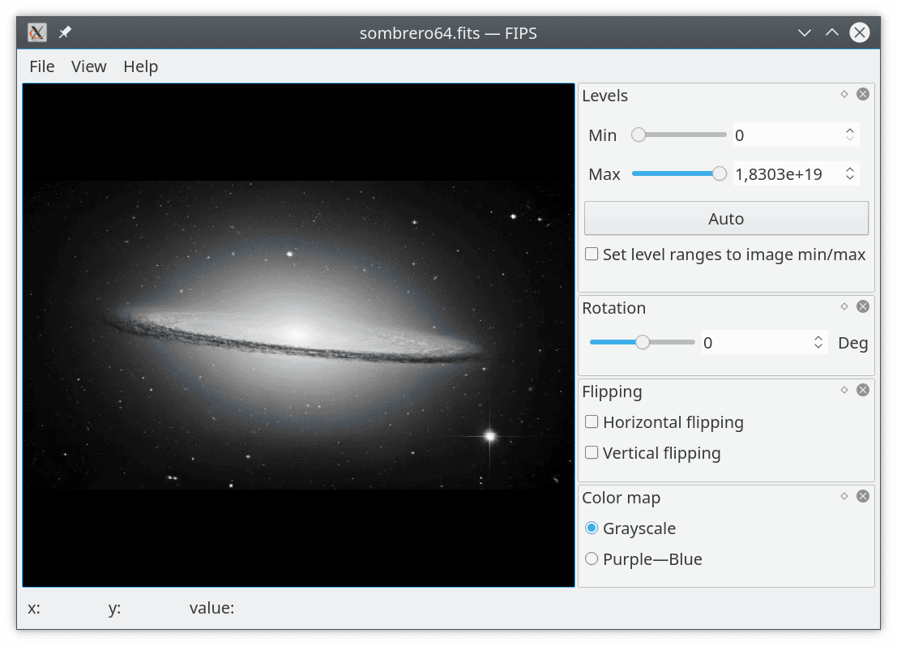Click the Max level slider handle
897x646 pixels.
(x=719, y=174)
